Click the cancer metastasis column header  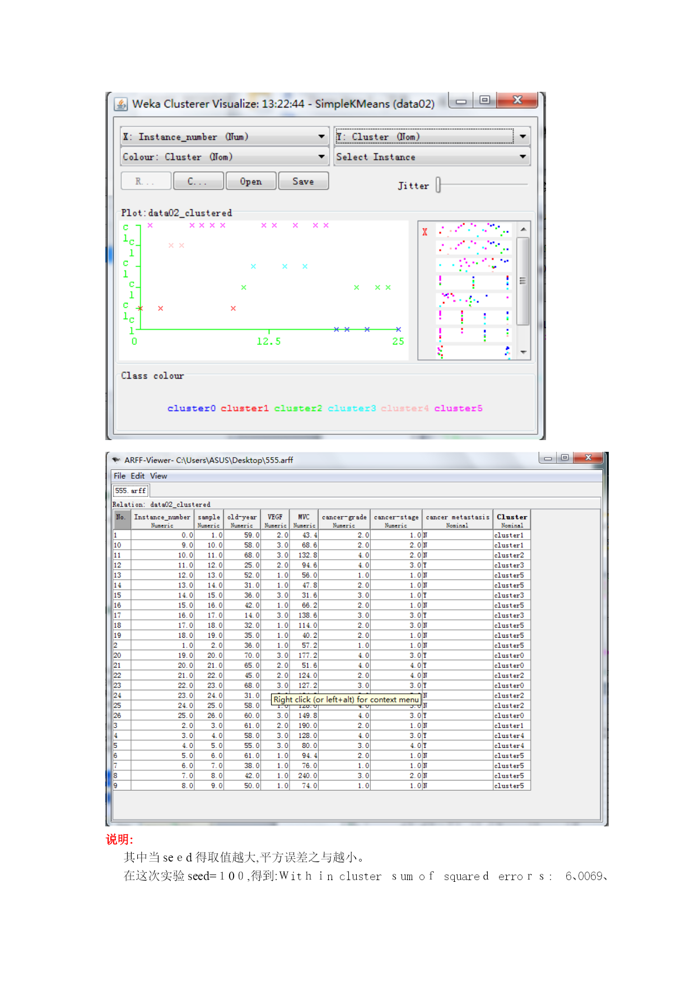click(x=458, y=520)
